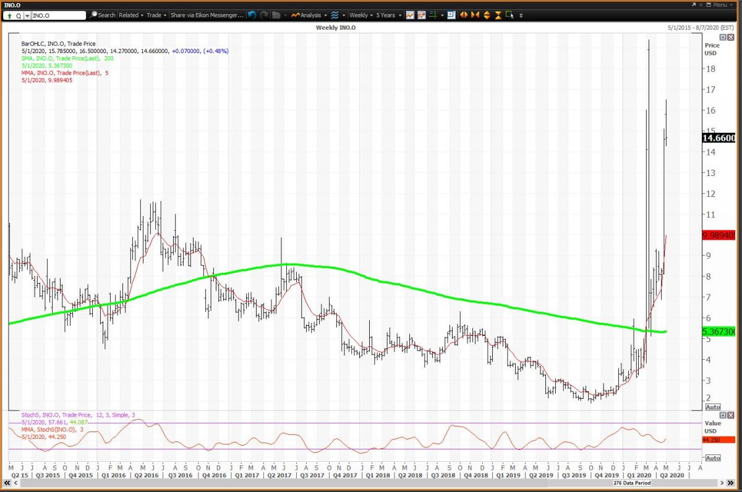742x492 pixels.
Task: Click the horizontal expand arrows icon
Action: pyautogui.click(x=463, y=15)
